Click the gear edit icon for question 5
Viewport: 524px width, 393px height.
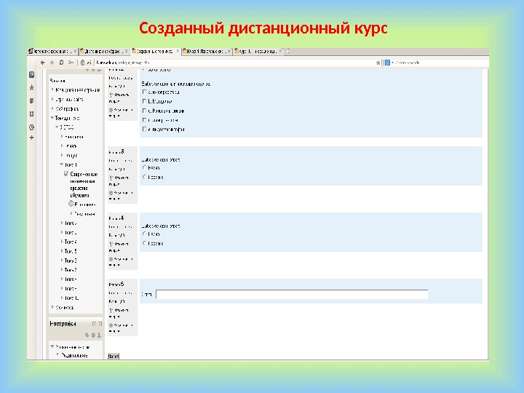(111, 325)
